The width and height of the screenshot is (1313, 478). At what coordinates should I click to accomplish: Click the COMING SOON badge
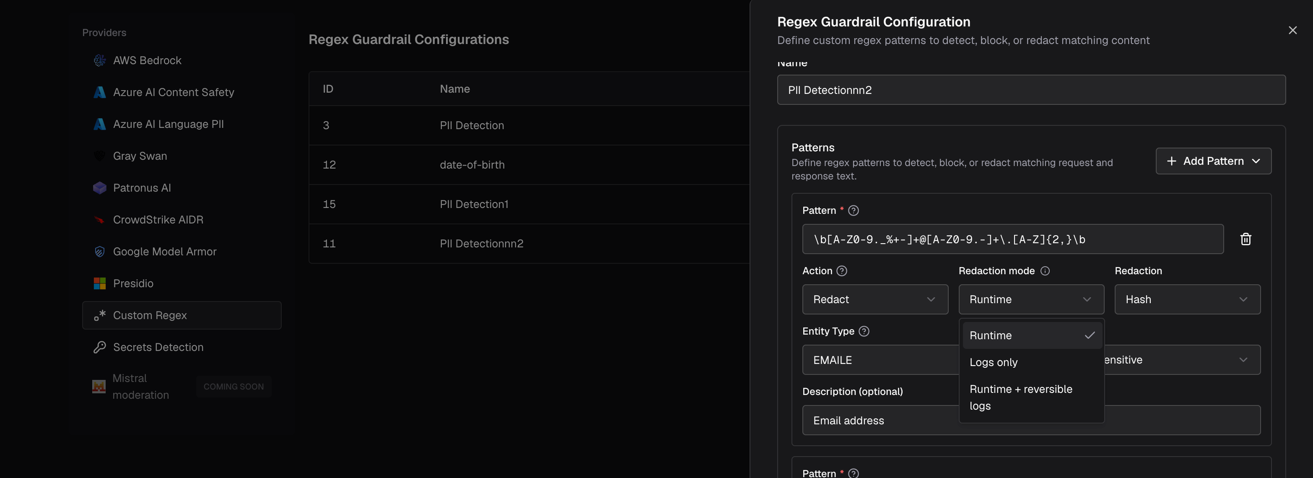tap(234, 387)
